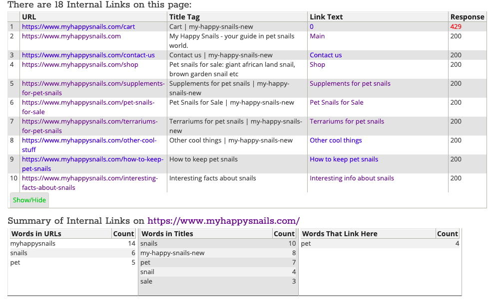This screenshot has width=496, height=302.
Task: Click the '0' link text in row 1
Action: tap(312, 26)
